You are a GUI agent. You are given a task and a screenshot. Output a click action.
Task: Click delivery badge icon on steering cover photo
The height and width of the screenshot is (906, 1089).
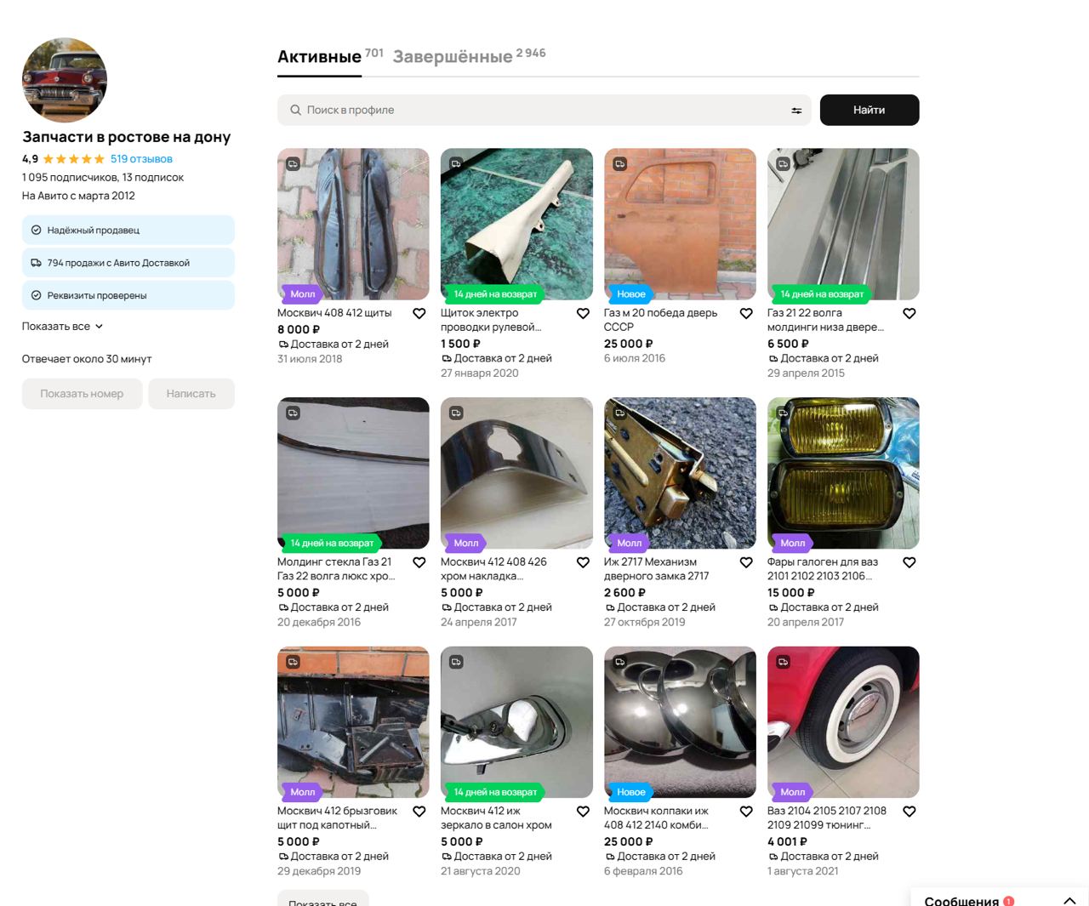pyautogui.click(x=456, y=163)
